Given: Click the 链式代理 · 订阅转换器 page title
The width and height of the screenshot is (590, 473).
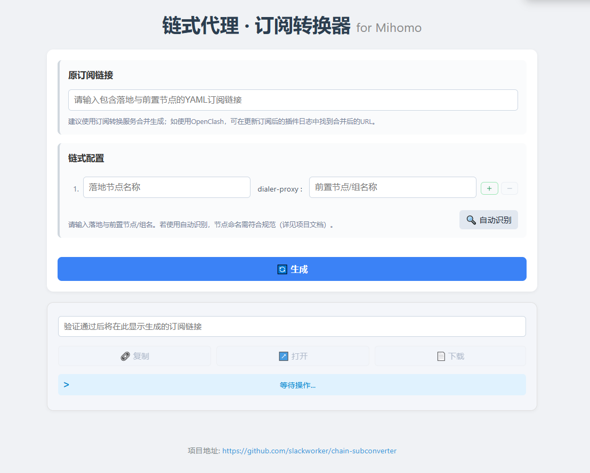Looking at the screenshot, I should point(256,26).
